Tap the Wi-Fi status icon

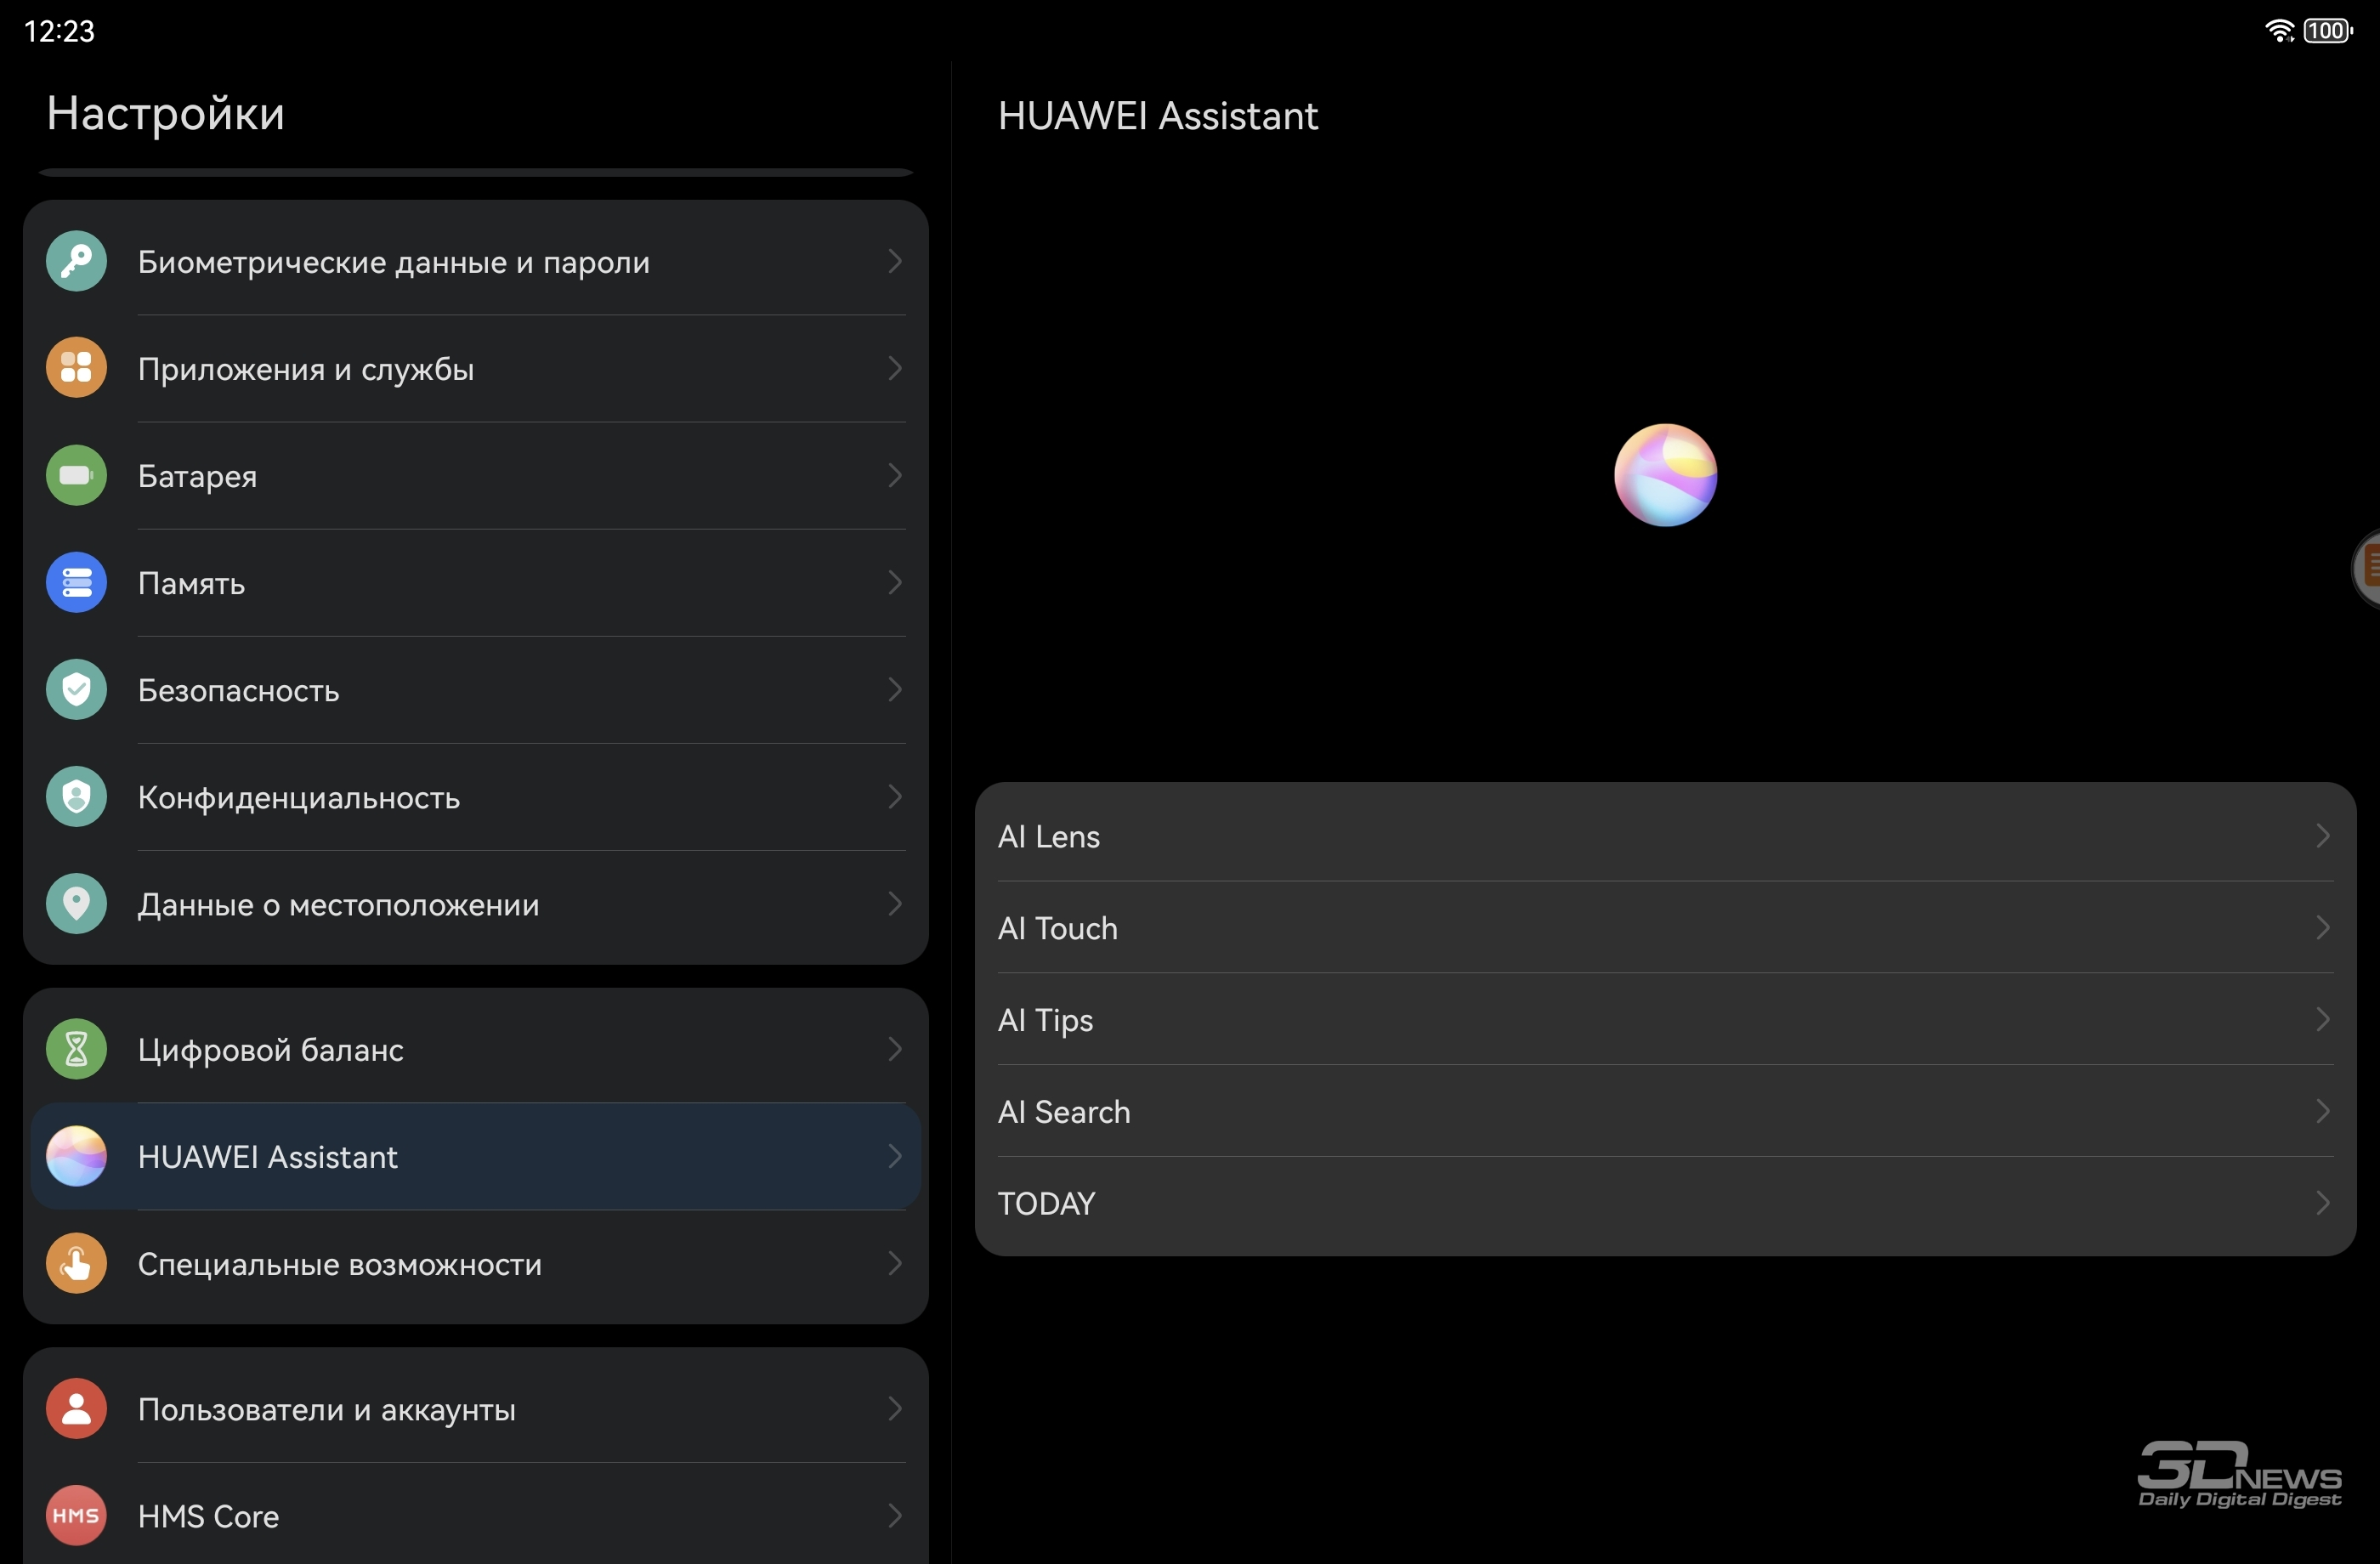coord(2279,31)
